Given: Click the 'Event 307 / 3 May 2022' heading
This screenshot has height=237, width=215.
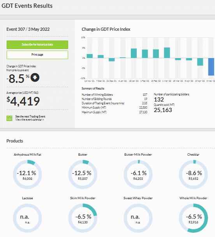Looking at the screenshot, I should tap(28, 29).
